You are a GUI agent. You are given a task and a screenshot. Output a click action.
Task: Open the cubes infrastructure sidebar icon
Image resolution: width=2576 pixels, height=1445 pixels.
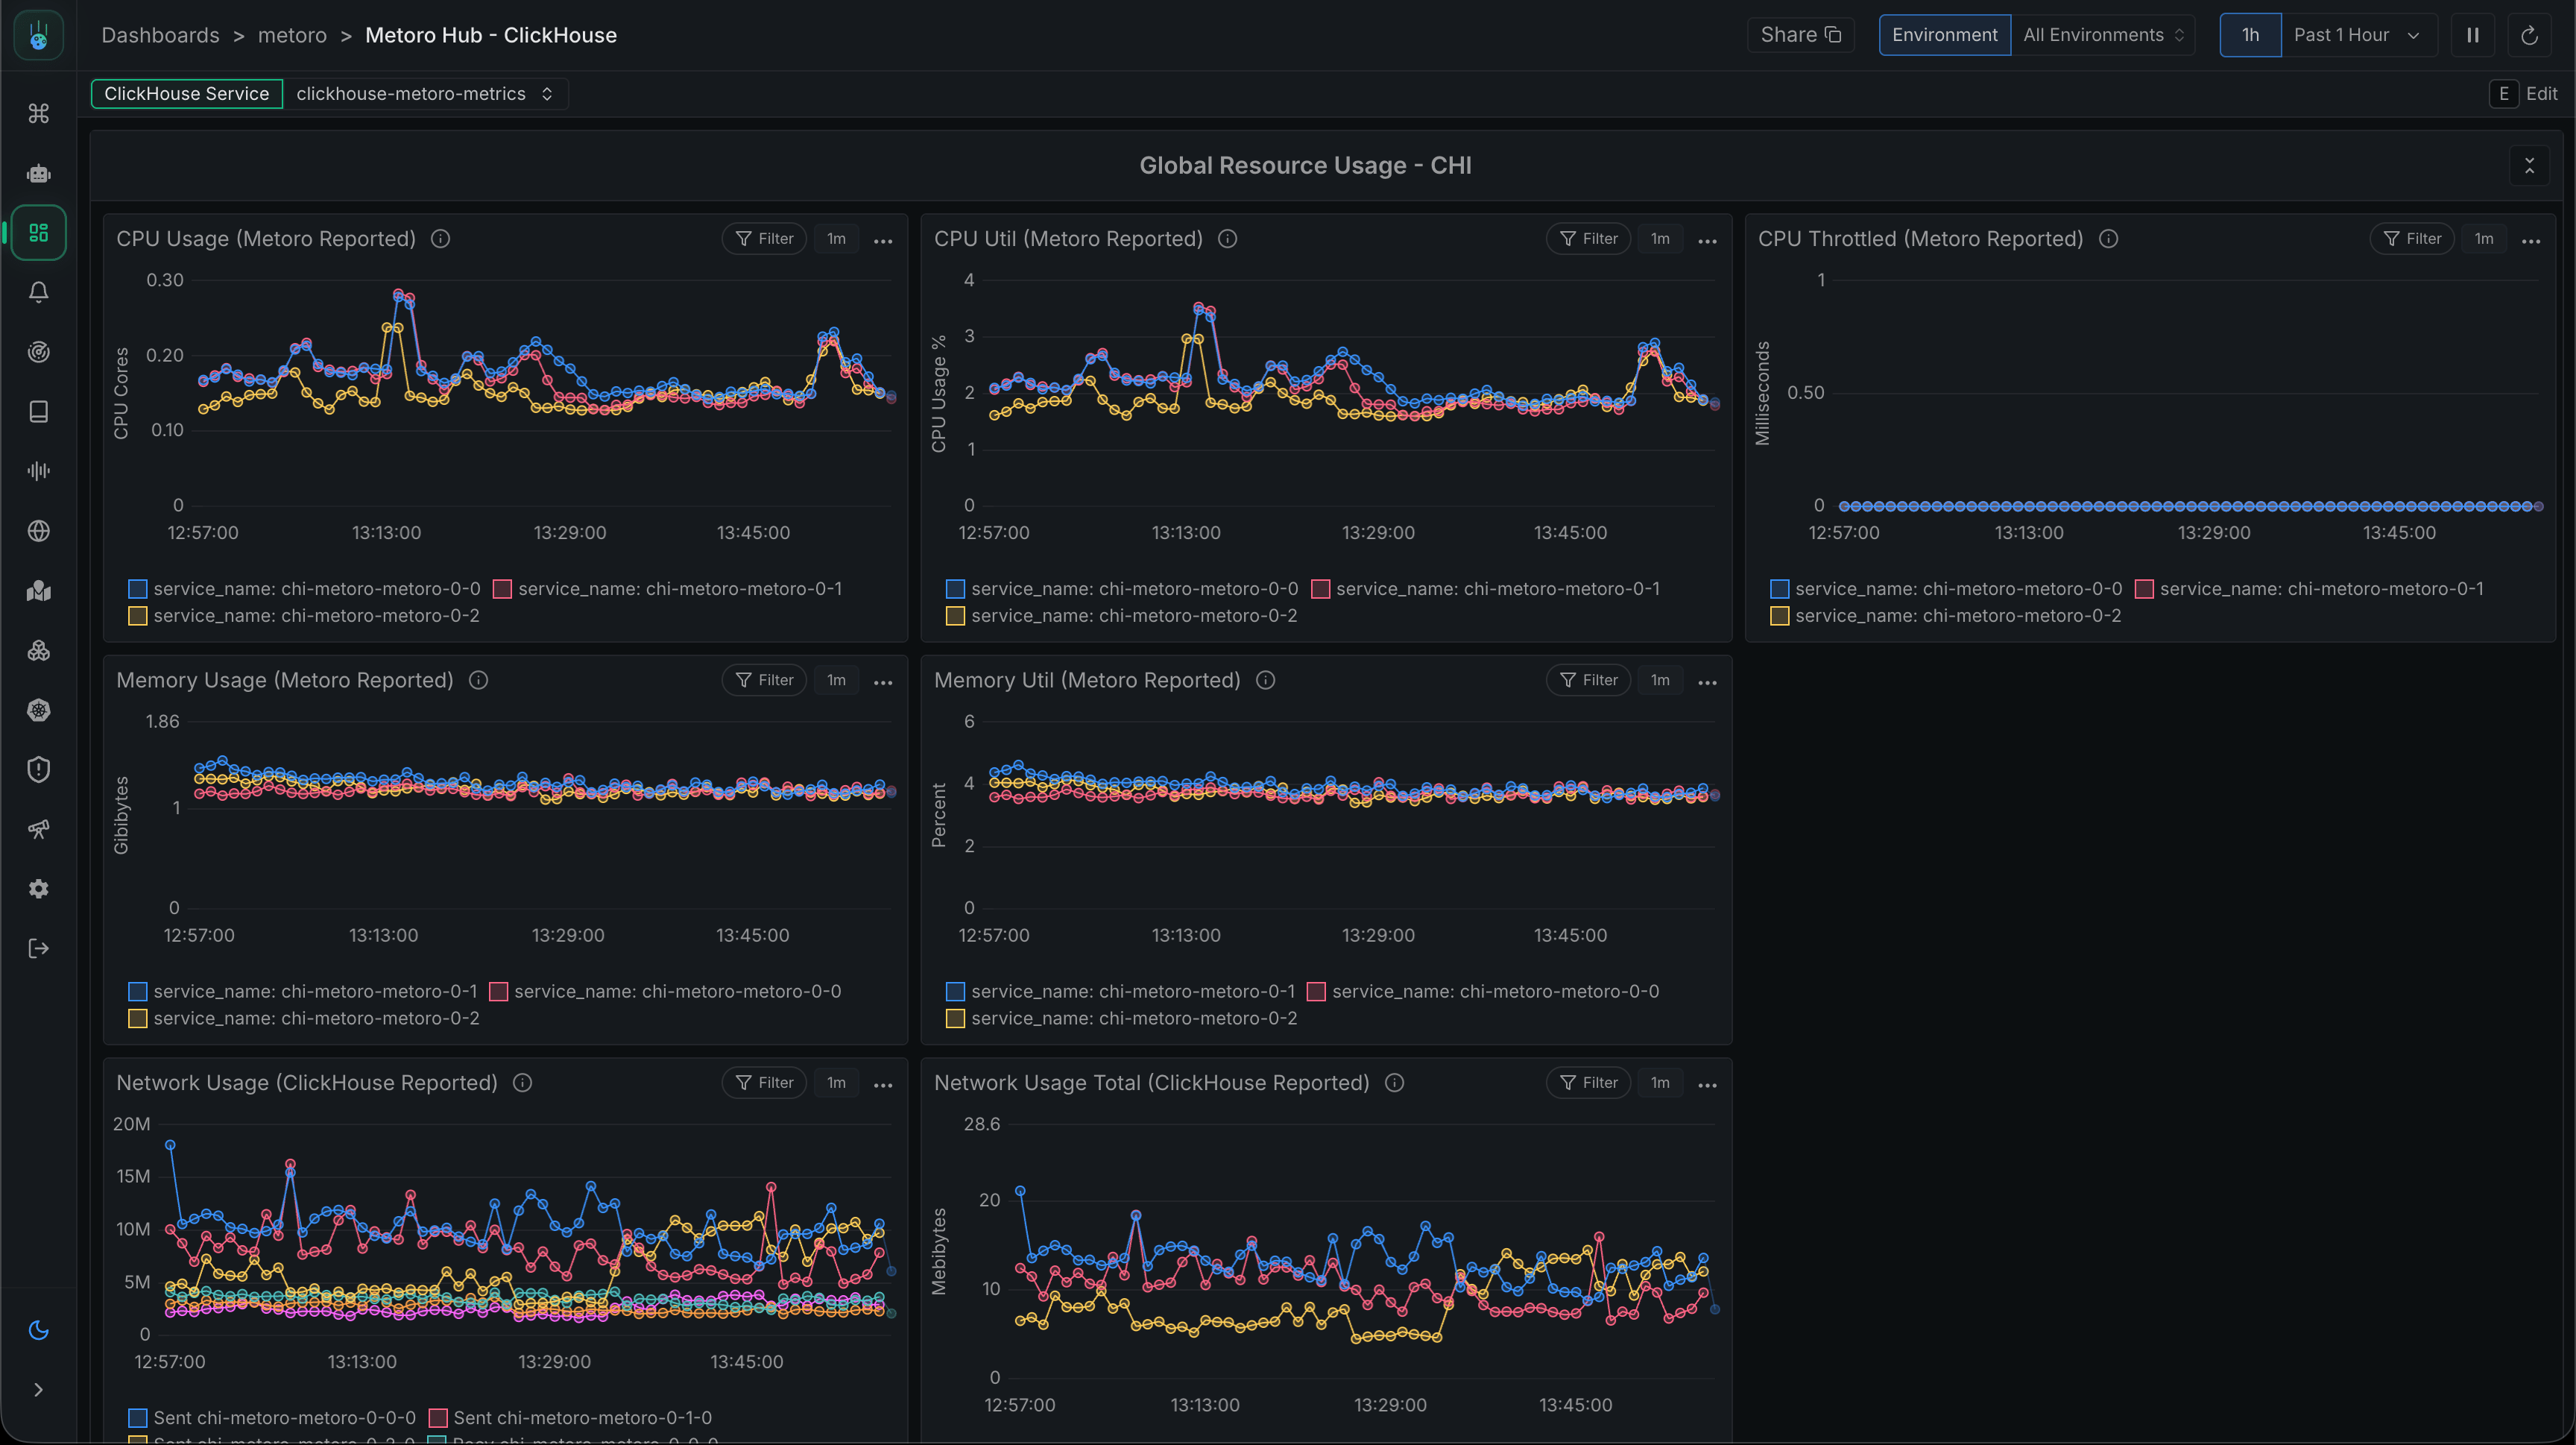pyautogui.click(x=39, y=651)
